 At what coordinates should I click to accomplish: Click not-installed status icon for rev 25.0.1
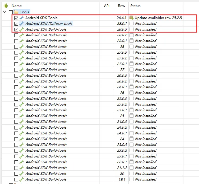coord(132,110)
